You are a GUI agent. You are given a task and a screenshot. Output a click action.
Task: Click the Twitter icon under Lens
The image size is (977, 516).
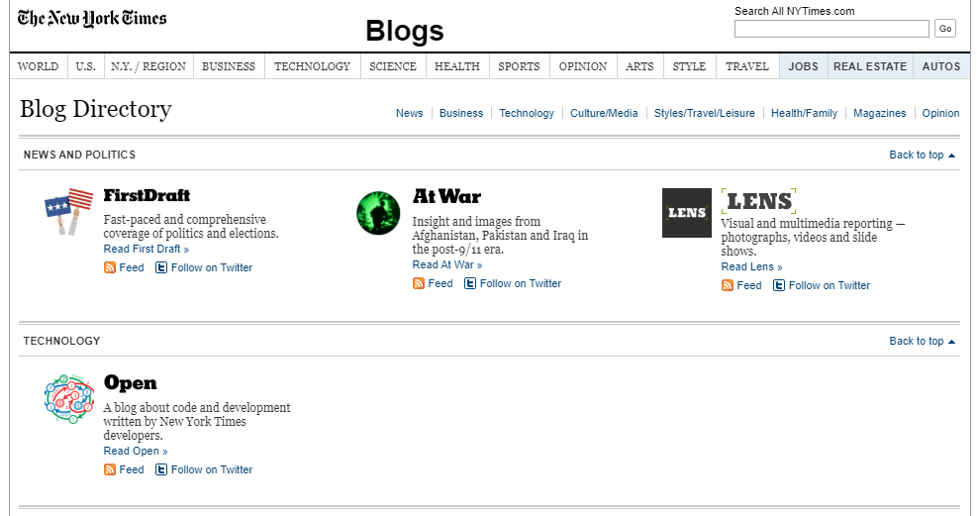(779, 285)
